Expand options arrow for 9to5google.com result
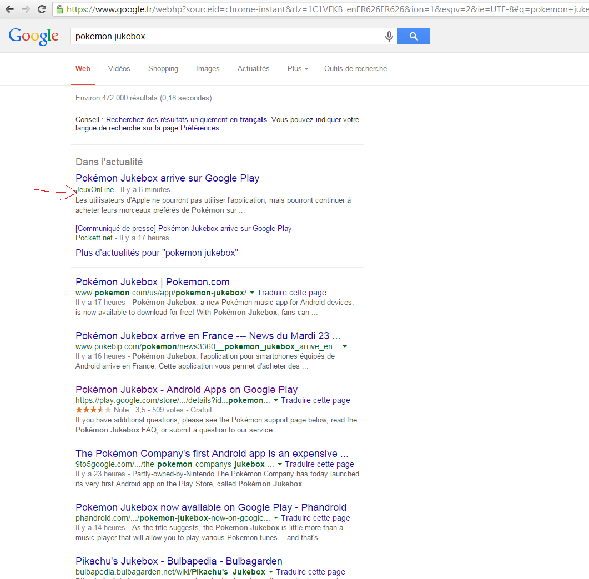Screen dimensions: 589x579 point(280,465)
